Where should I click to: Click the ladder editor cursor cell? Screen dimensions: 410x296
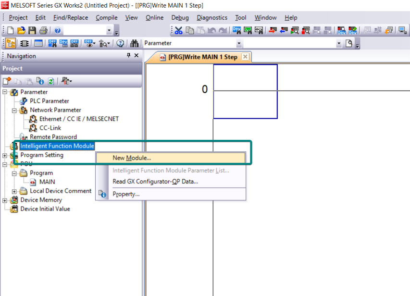[245, 91]
